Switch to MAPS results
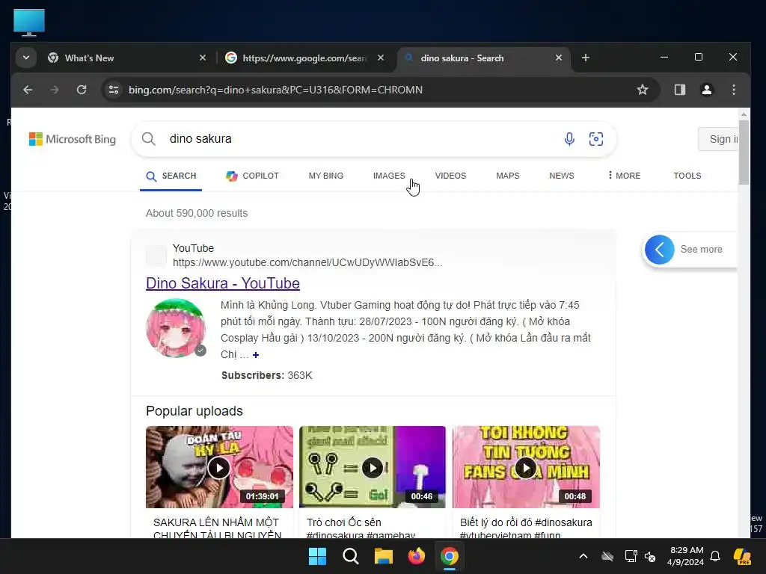The height and width of the screenshot is (574, 766). [508, 176]
